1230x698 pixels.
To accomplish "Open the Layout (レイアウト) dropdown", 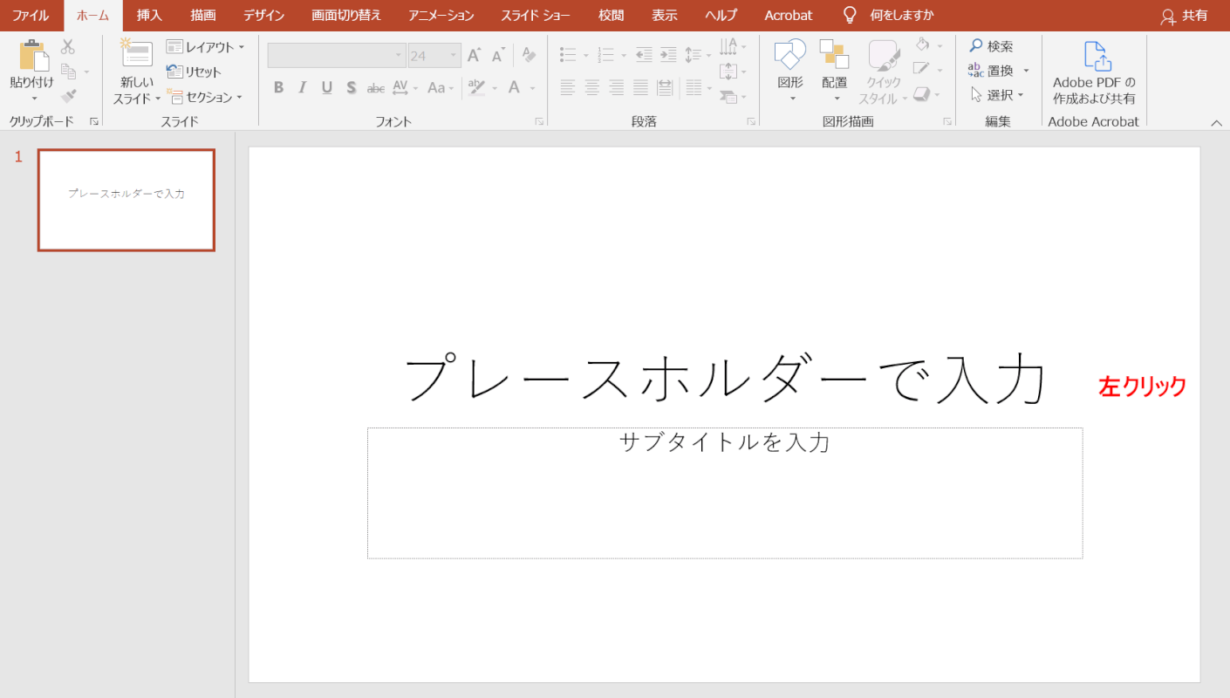I will tap(205, 47).
